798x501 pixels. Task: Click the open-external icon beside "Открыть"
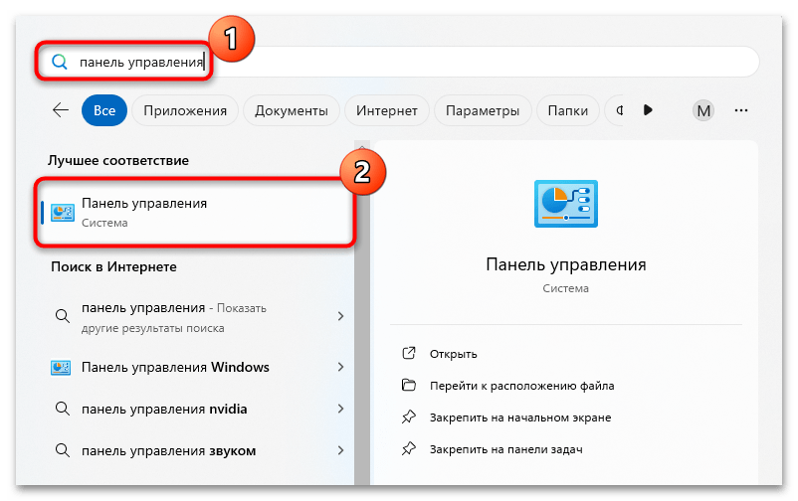click(409, 353)
